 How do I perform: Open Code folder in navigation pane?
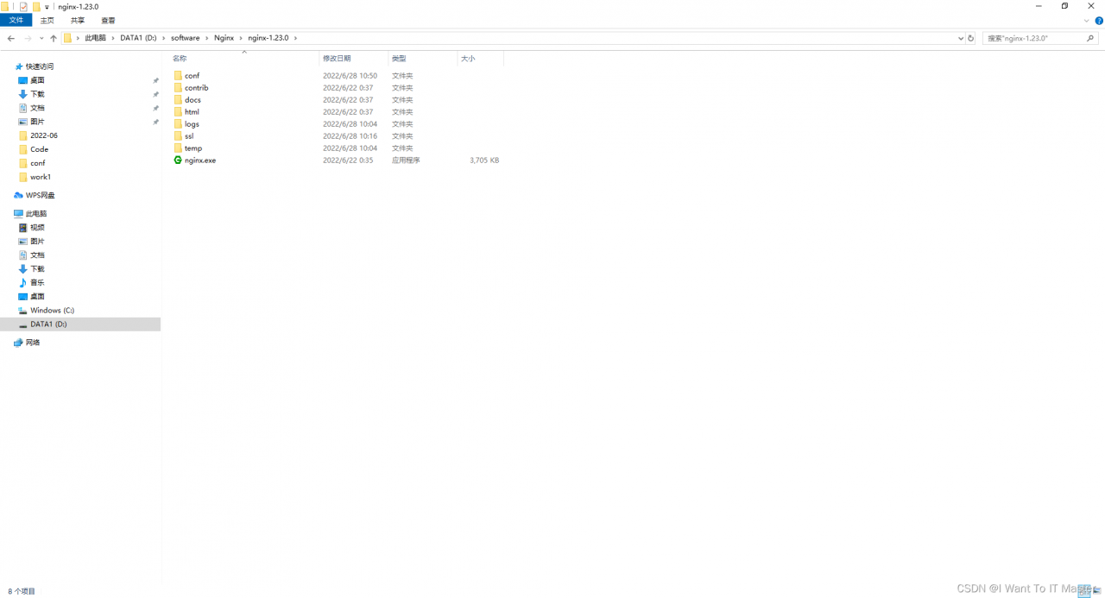tap(39, 149)
